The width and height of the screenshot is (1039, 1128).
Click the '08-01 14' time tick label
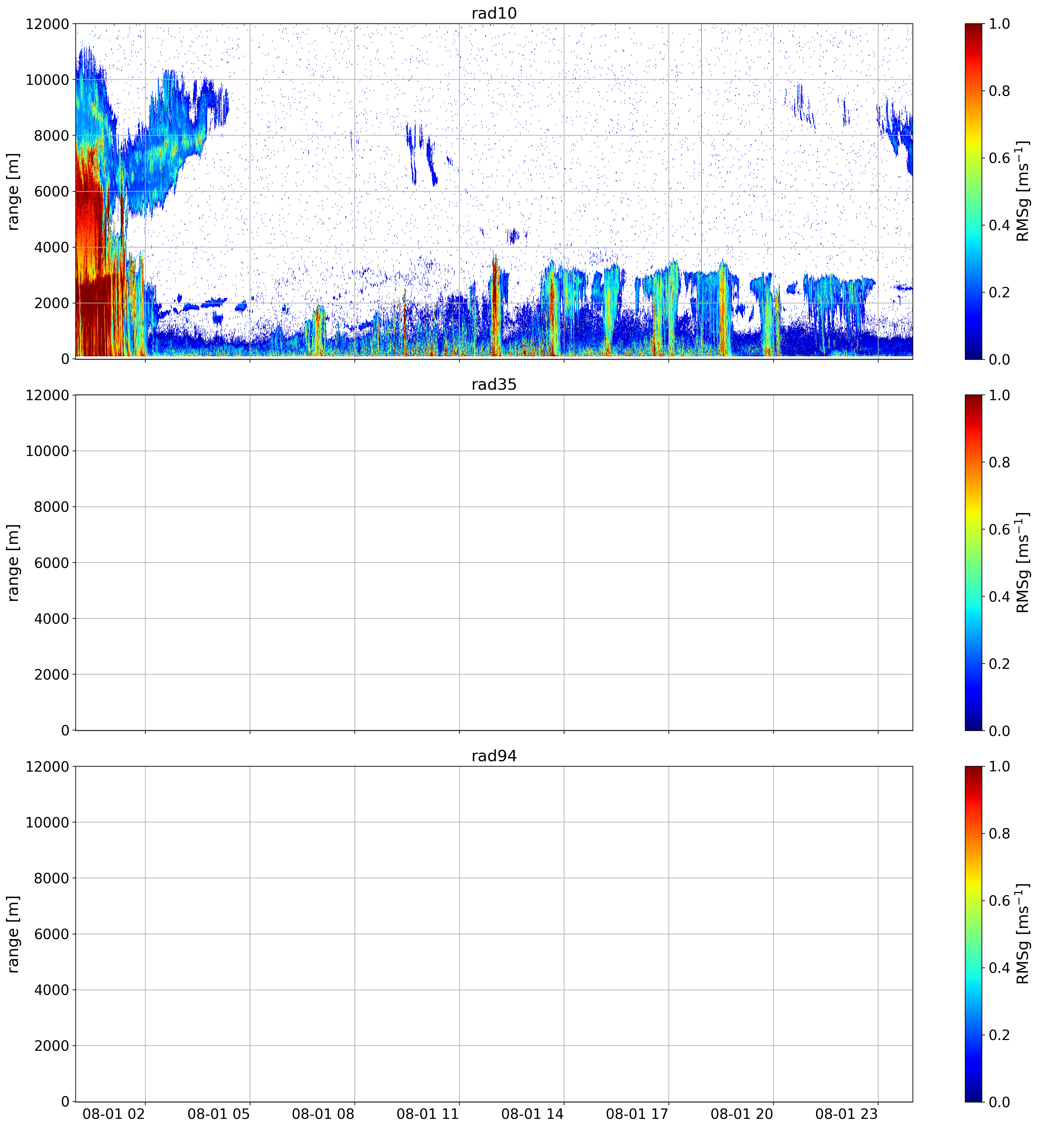[533, 1114]
